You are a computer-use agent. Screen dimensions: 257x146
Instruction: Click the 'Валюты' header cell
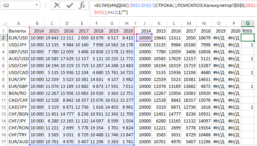(19, 31)
